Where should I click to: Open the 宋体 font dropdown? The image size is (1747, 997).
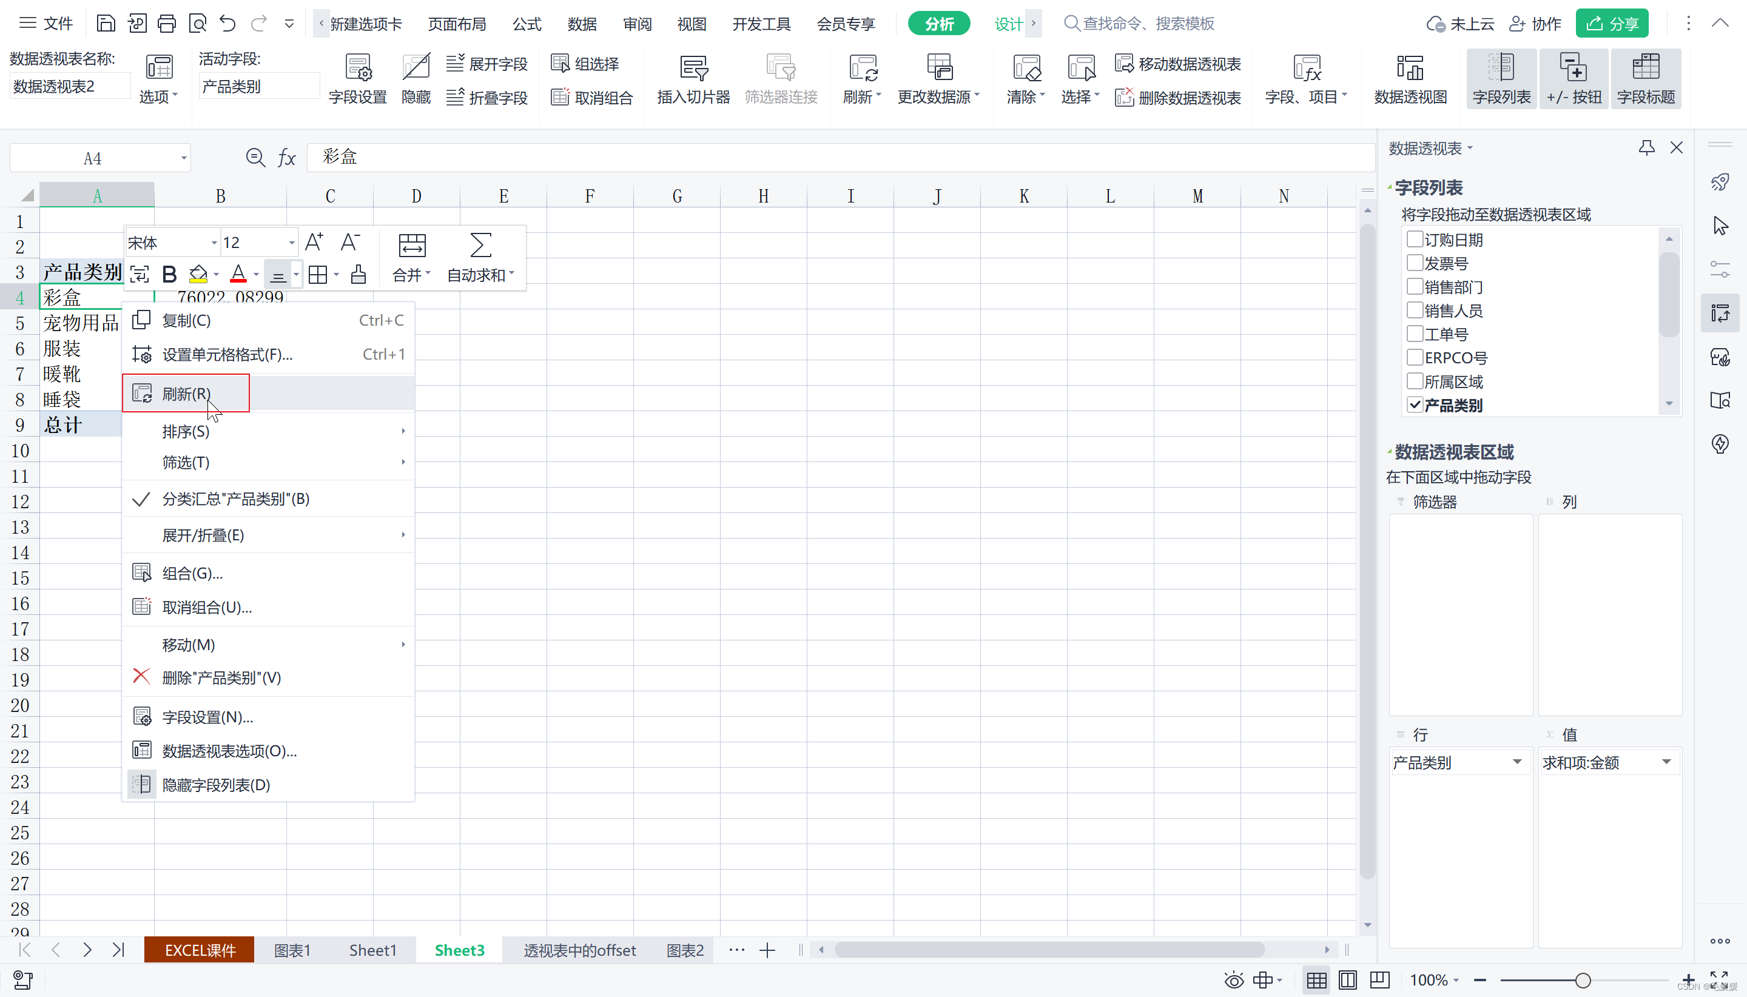tap(214, 243)
